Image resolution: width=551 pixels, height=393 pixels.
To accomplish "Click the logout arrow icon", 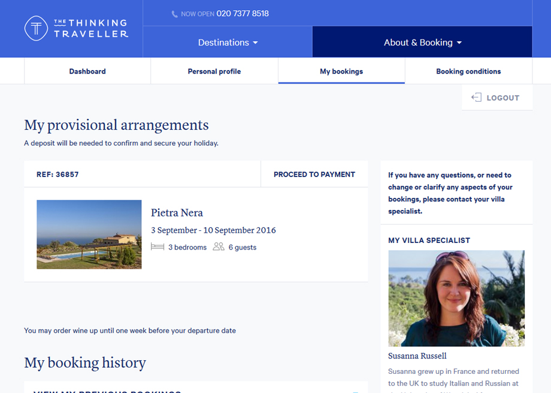I will click(x=476, y=97).
